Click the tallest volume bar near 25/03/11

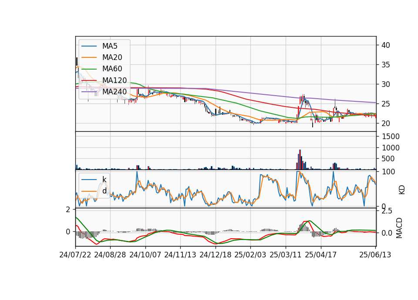coord(300,160)
